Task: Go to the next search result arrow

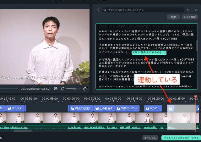Action: [195, 10]
